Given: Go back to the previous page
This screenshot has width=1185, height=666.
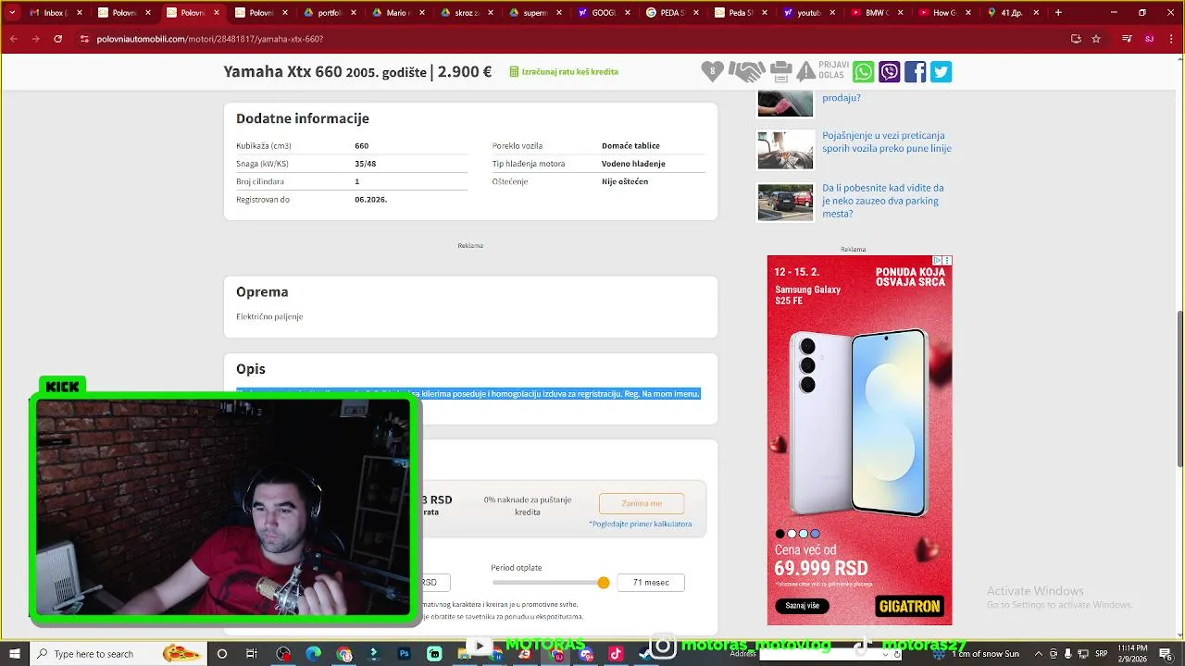Looking at the screenshot, I should click(14, 39).
